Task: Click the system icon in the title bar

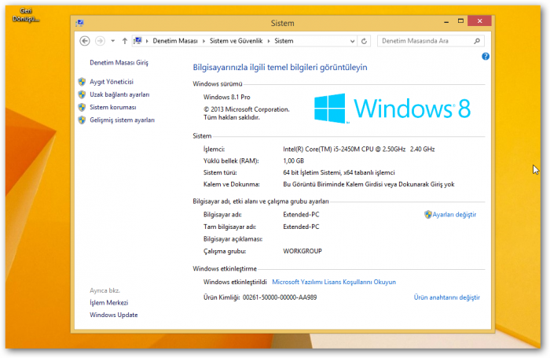Action: [79, 23]
